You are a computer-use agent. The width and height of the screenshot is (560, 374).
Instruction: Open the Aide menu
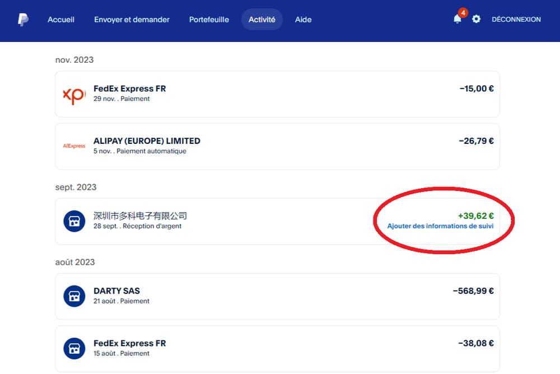[x=303, y=20]
